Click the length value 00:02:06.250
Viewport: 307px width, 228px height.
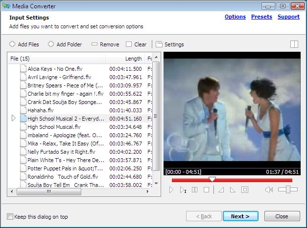coord(125,168)
